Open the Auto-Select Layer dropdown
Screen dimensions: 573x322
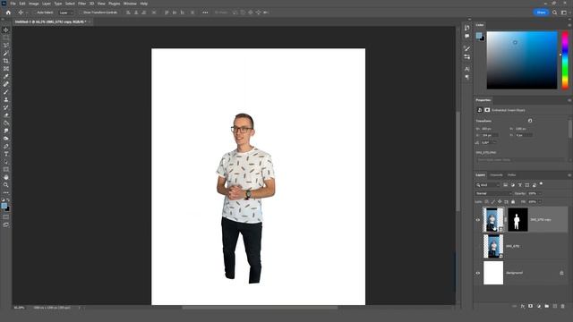(66, 13)
